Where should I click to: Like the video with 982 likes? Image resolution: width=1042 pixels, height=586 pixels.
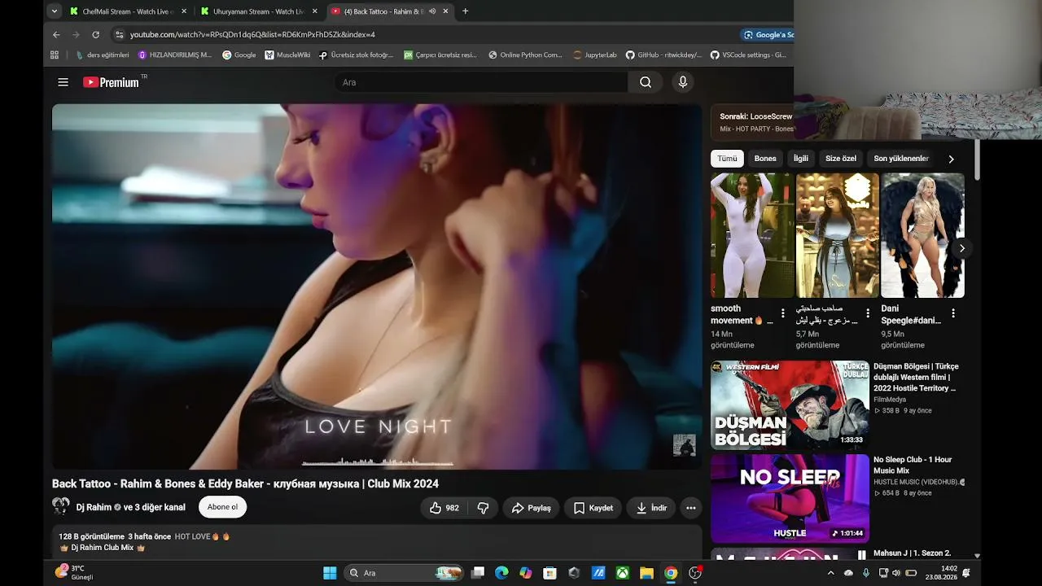coord(444,508)
